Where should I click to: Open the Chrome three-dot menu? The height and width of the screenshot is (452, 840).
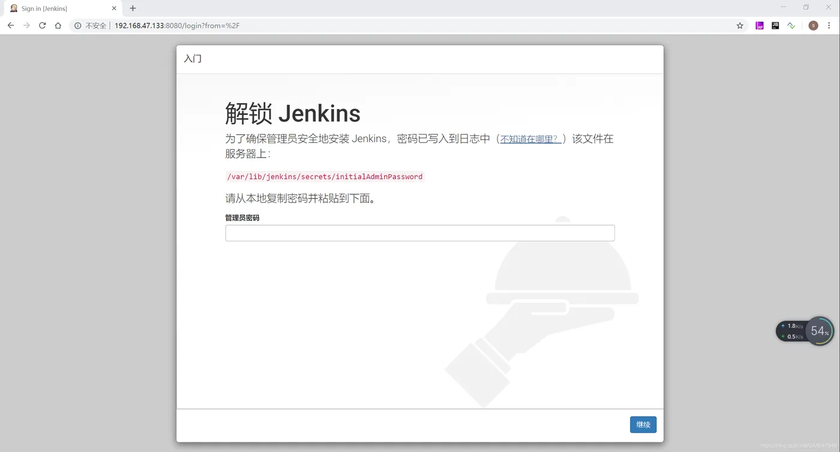[830, 26]
